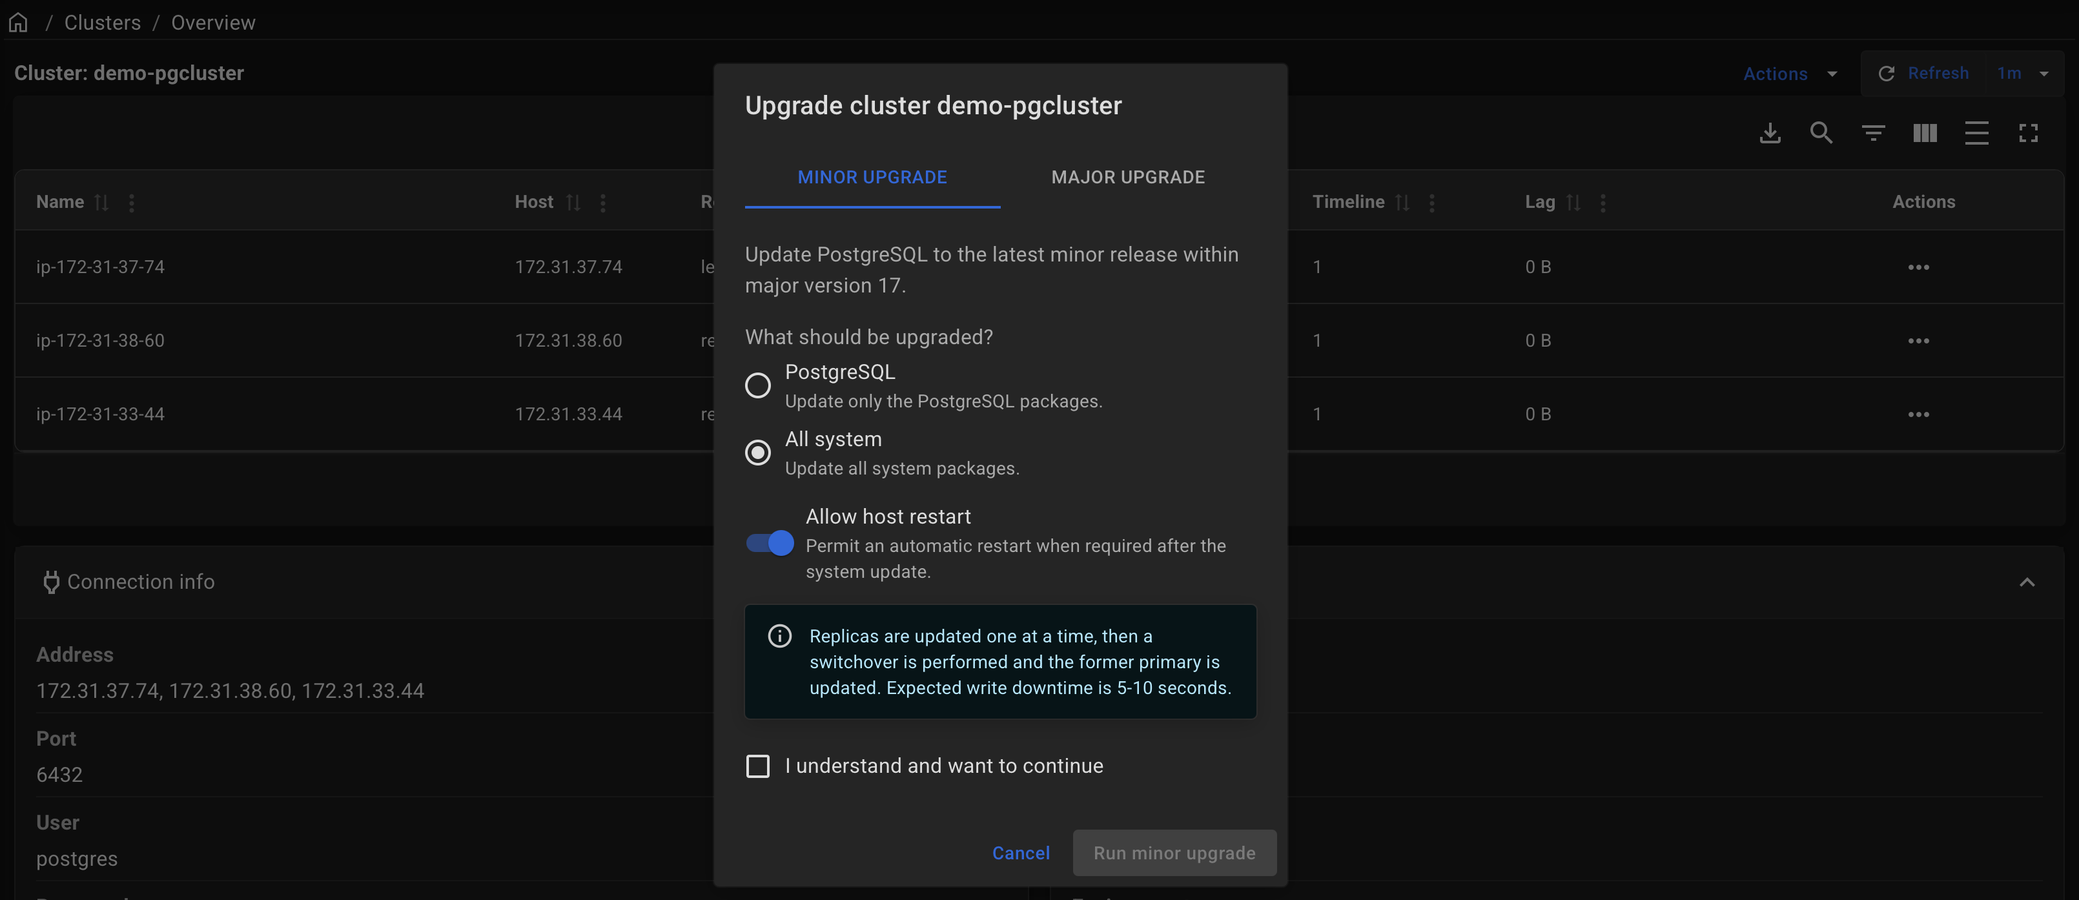Open the show/hide columns icon
The width and height of the screenshot is (2079, 900).
pos(1925,132)
